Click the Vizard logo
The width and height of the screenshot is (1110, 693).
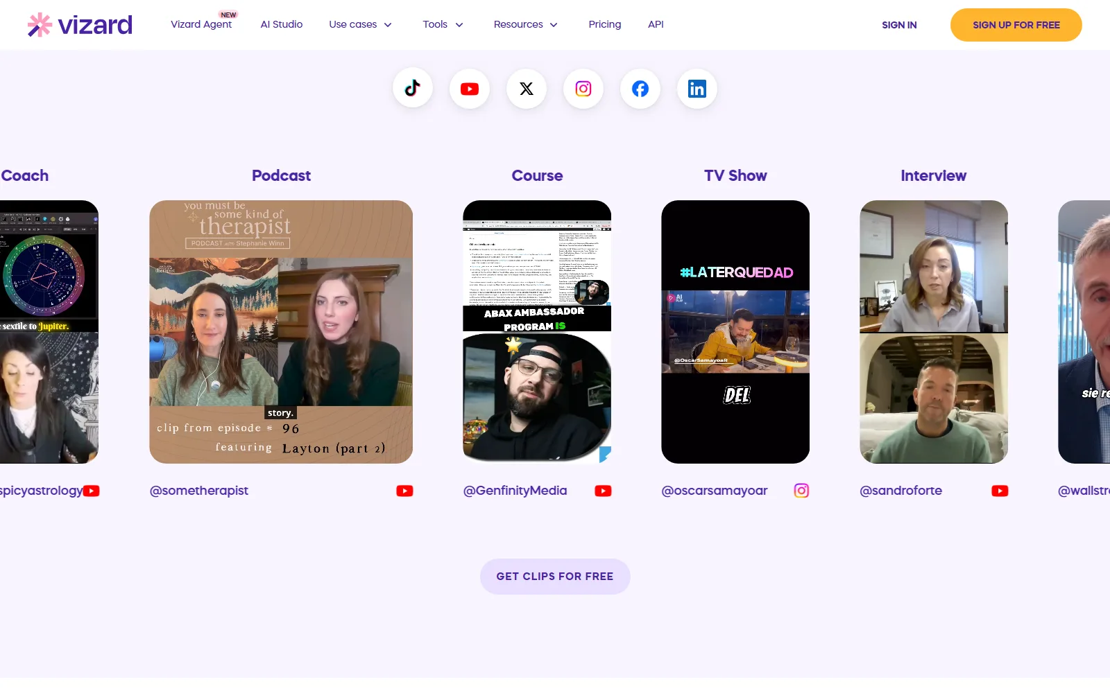click(80, 25)
